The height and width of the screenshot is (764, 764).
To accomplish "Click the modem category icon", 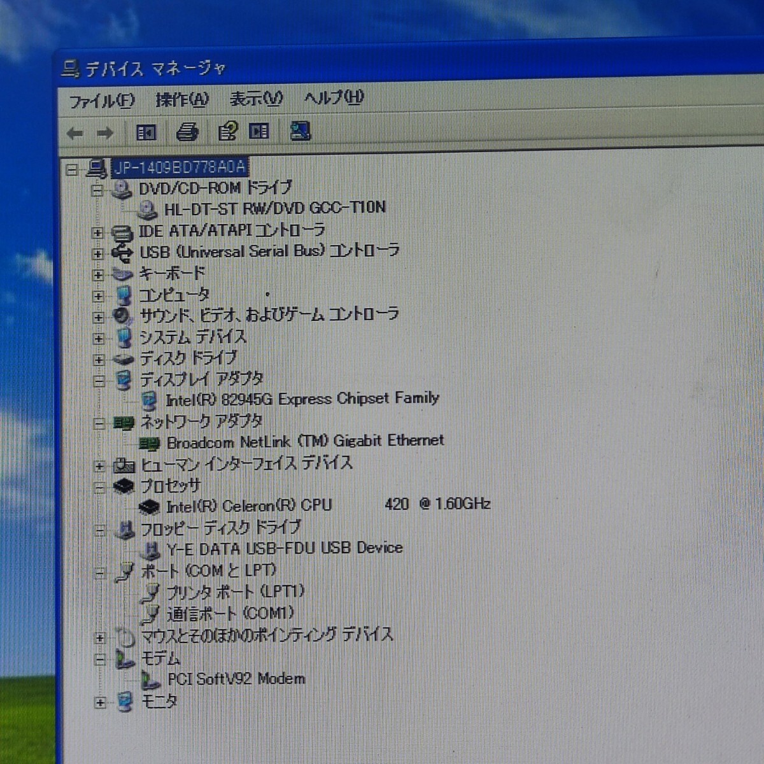I will tap(126, 659).
